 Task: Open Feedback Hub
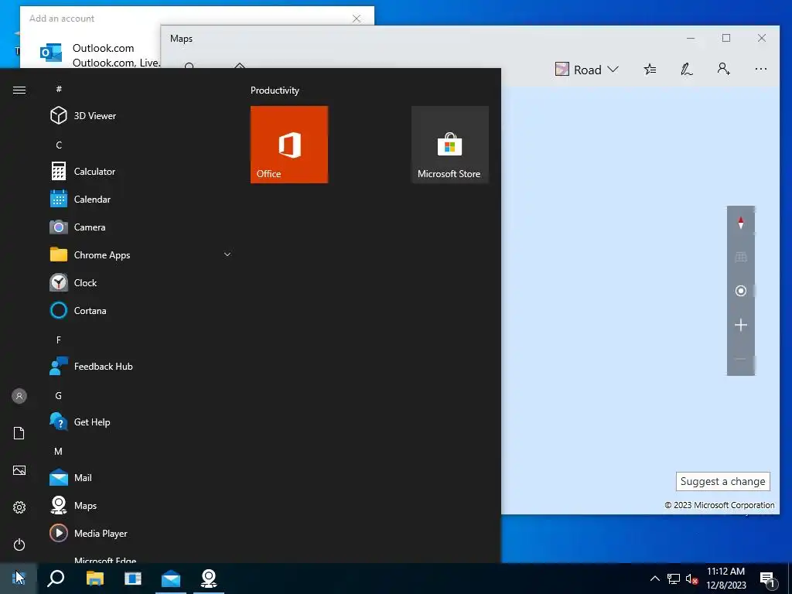[142, 366]
